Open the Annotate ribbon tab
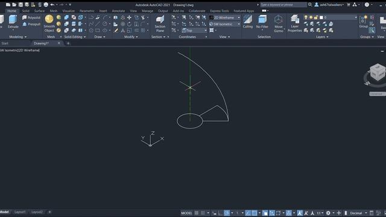 click(118, 11)
